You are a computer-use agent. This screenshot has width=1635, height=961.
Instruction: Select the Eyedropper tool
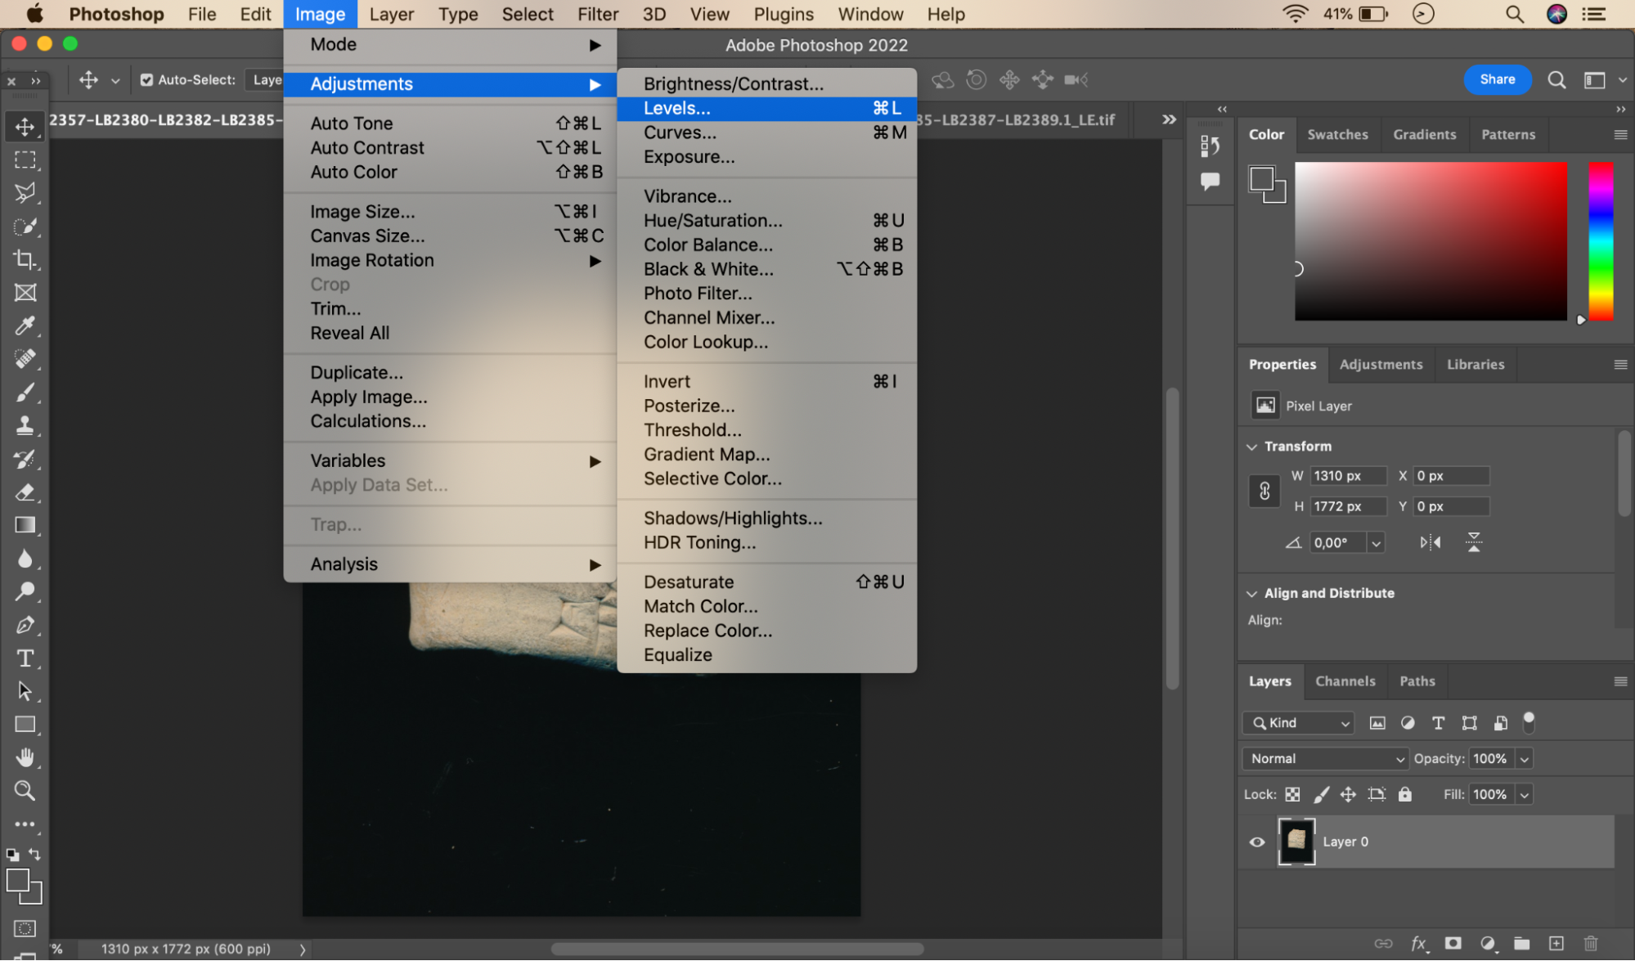coord(25,326)
